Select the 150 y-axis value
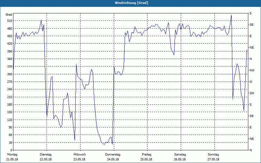 tap(10, 112)
